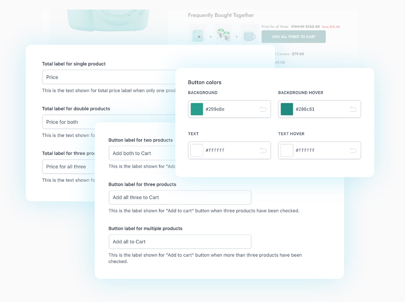Open the white Text color swatch
The width and height of the screenshot is (405, 302).
(197, 150)
